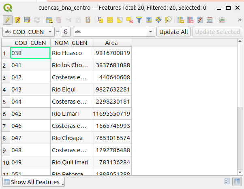
Task: Invert the feature selection
Action: click(120, 19)
